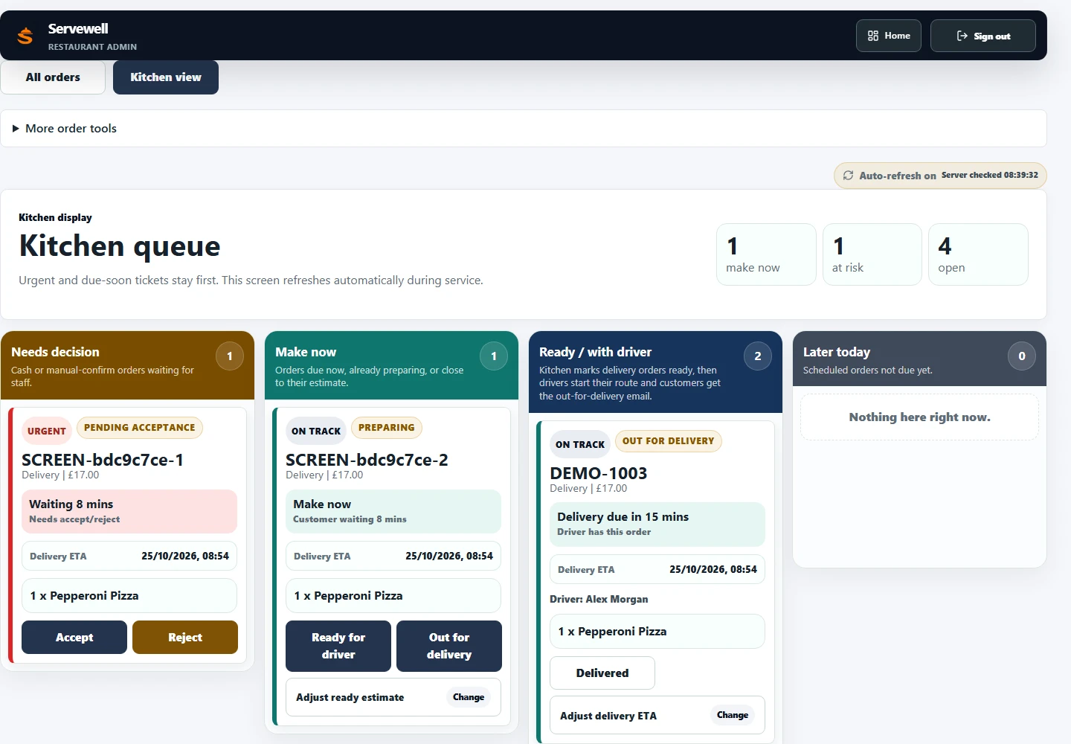1071x744 pixels.
Task: Click the Later today count badge
Action: (x=1022, y=356)
